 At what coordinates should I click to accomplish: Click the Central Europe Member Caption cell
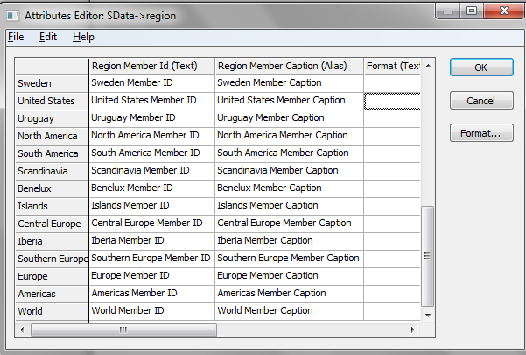pyautogui.click(x=289, y=224)
